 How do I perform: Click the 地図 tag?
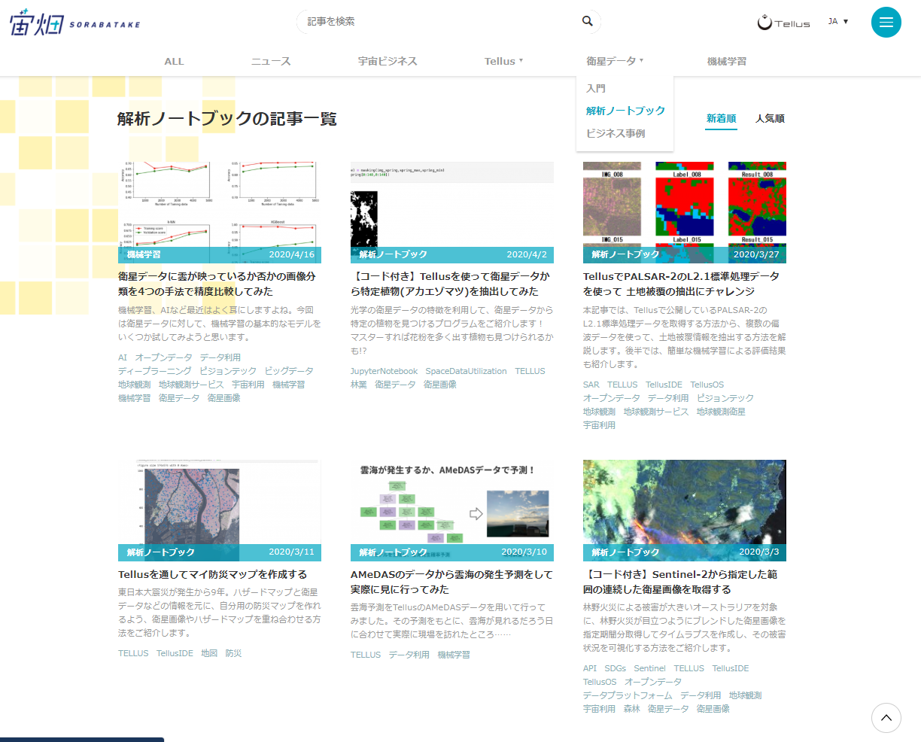[x=209, y=653]
